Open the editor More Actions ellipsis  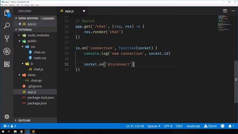point(234,11)
